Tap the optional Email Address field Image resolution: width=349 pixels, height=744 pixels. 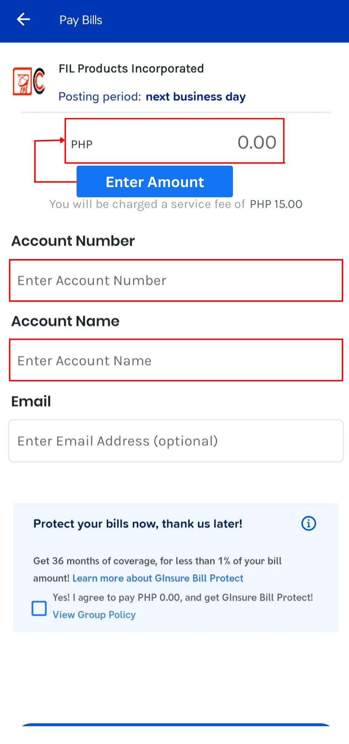tap(176, 441)
